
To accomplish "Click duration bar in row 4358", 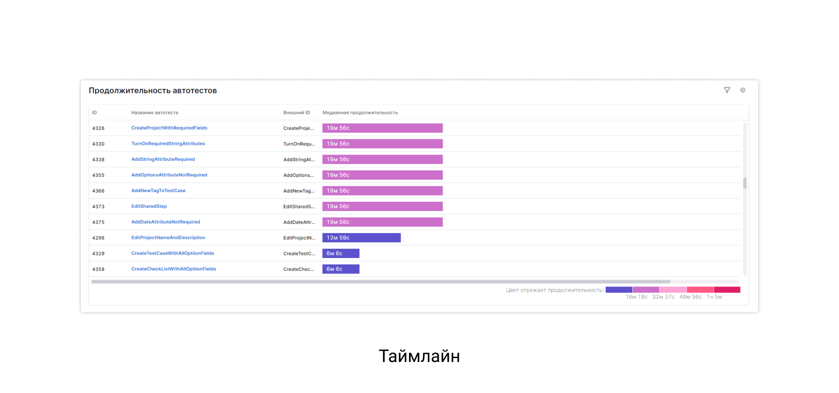I will [x=341, y=269].
